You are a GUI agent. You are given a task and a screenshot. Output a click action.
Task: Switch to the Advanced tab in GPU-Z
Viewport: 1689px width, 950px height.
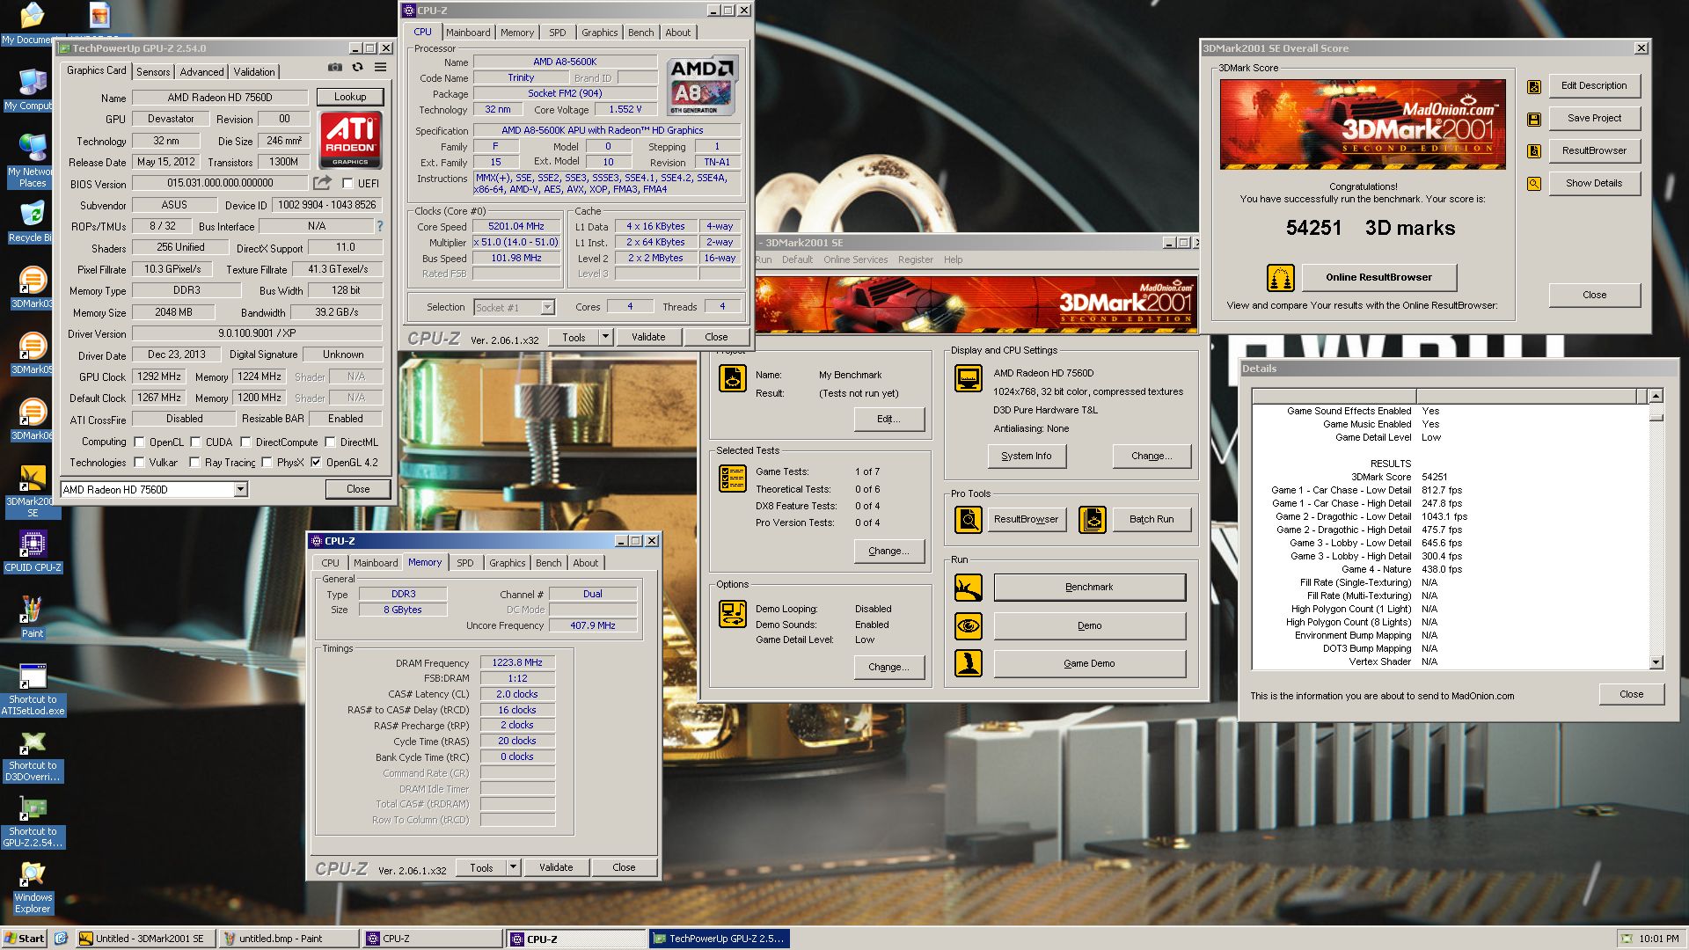pyautogui.click(x=201, y=72)
